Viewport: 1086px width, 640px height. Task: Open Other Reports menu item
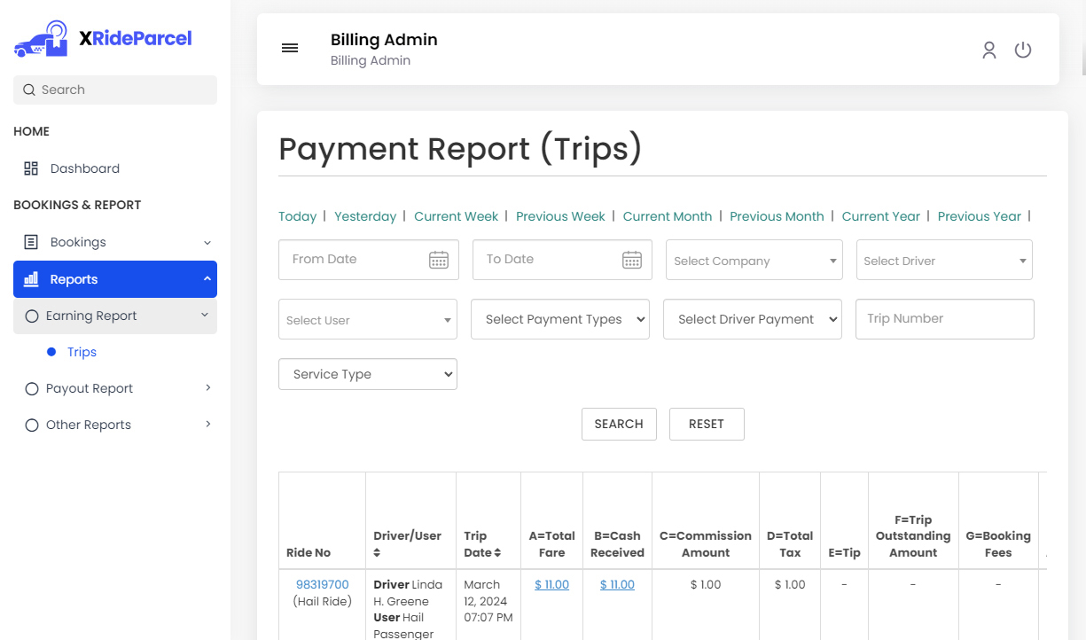89,425
